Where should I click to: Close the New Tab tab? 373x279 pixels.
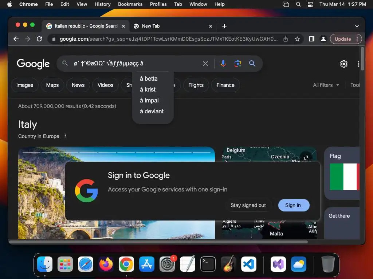(210, 26)
